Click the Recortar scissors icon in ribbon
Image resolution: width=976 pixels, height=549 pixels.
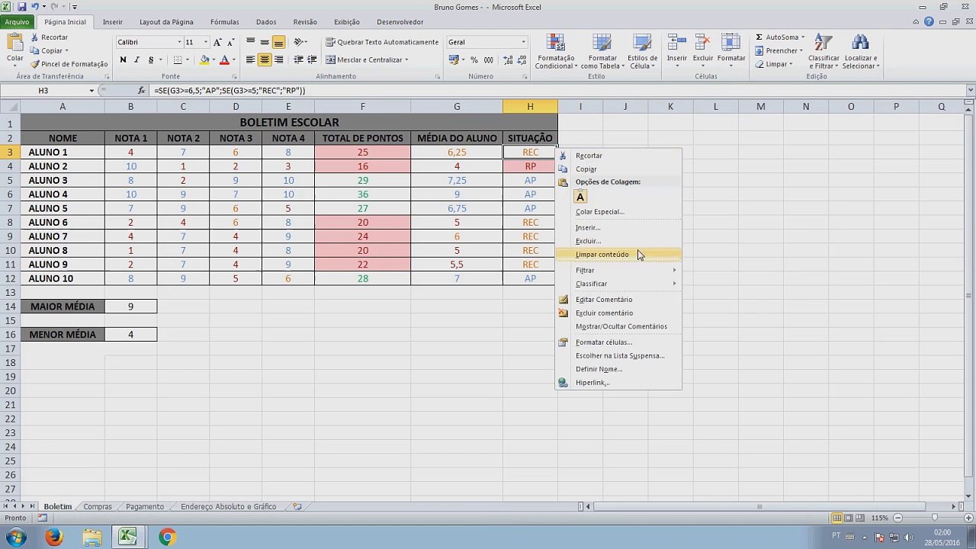pos(35,37)
